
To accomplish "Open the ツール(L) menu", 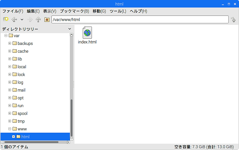I will click(x=118, y=11).
